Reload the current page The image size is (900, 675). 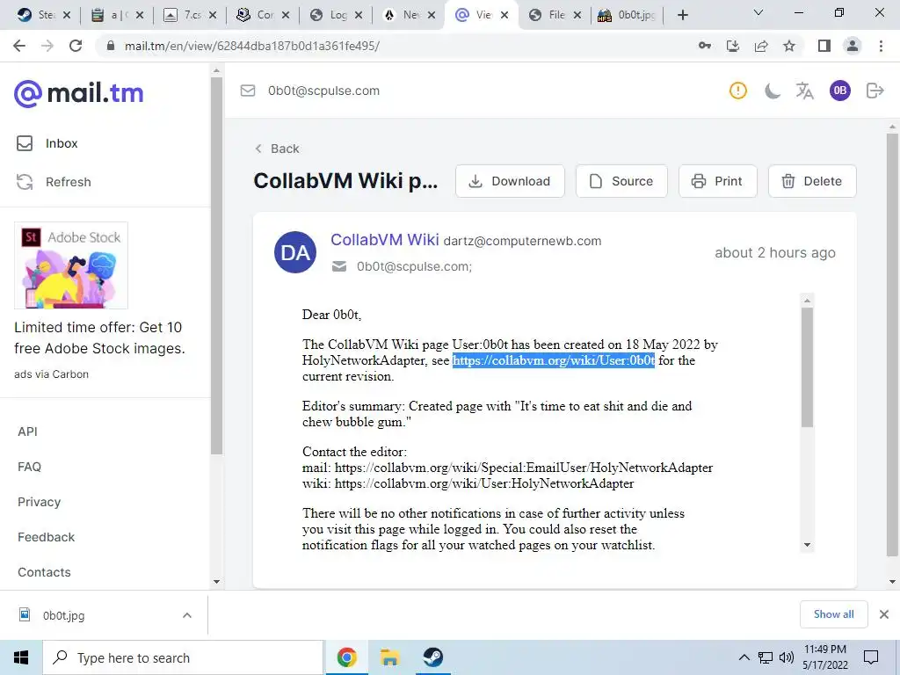pos(76,46)
